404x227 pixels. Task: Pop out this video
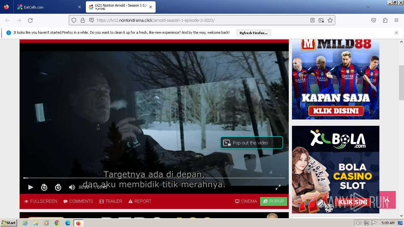[x=252, y=143]
